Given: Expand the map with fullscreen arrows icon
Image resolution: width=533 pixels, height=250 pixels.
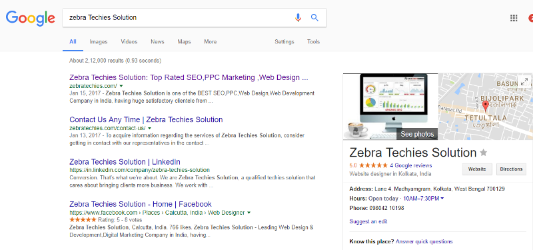Looking at the screenshot, I should pyautogui.click(x=524, y=81).
